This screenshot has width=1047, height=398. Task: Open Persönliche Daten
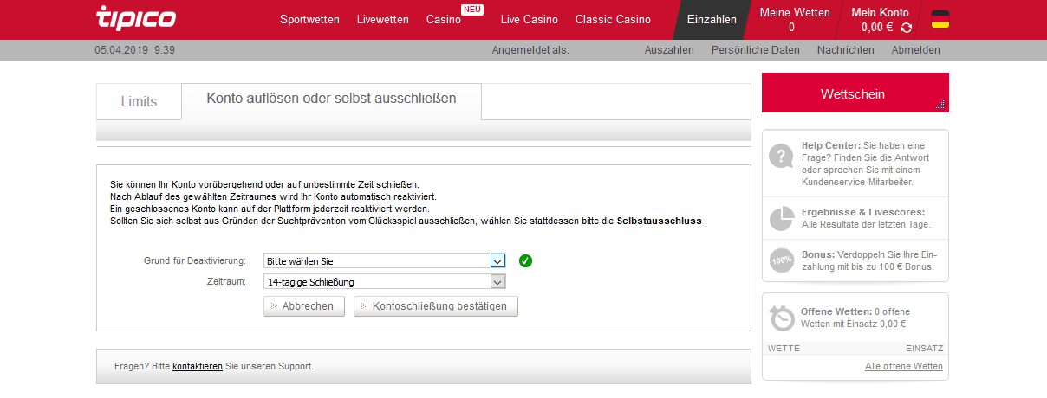[x=755, y=50]
